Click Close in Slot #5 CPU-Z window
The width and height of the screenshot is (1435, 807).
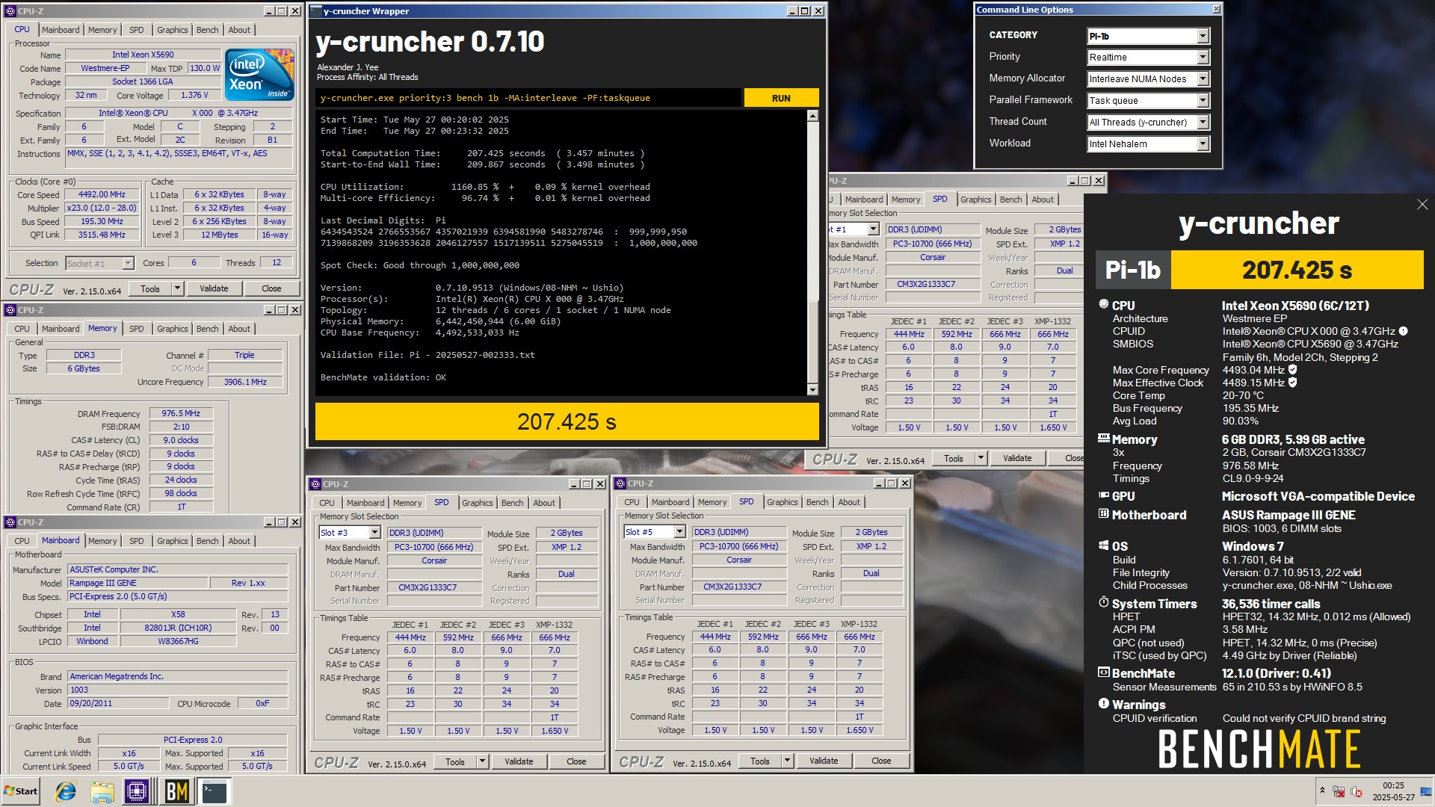(881, 761)
